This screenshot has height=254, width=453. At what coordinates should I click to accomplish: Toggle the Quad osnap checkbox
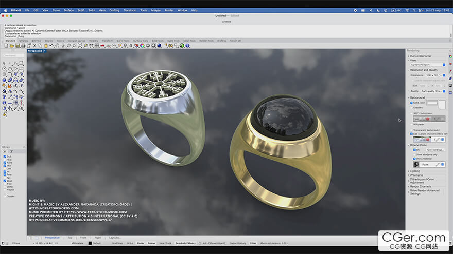click(x=5, y=181)
